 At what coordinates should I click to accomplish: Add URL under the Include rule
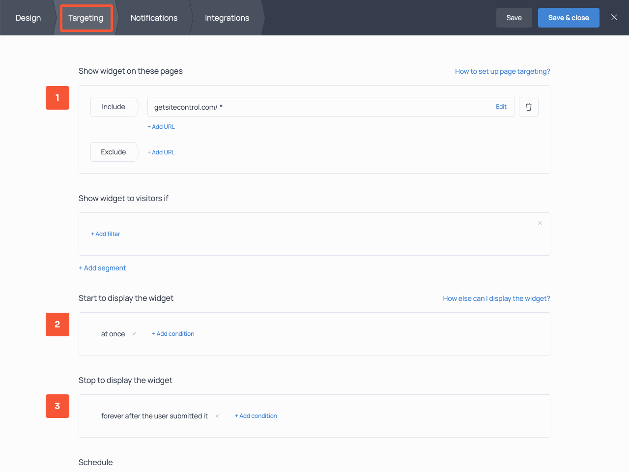(161, 127)
